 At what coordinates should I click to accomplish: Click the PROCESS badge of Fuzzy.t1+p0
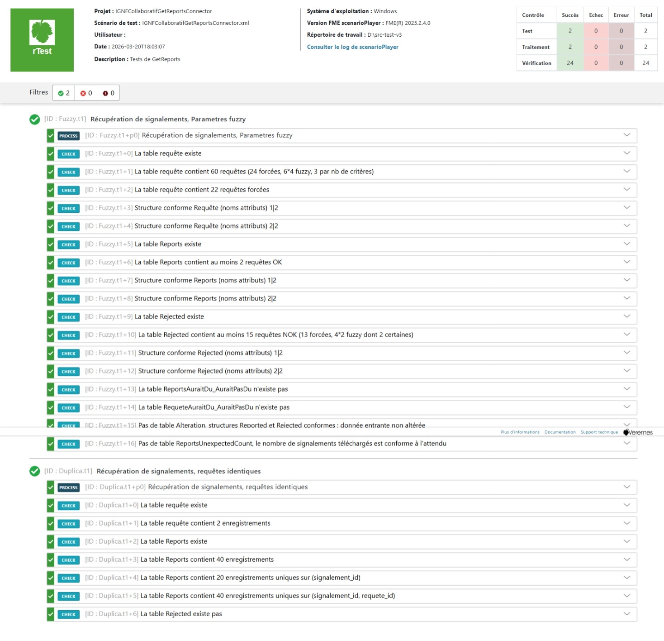[x=68, y=135]
